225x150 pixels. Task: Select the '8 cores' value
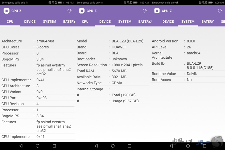tap(42, 47)
